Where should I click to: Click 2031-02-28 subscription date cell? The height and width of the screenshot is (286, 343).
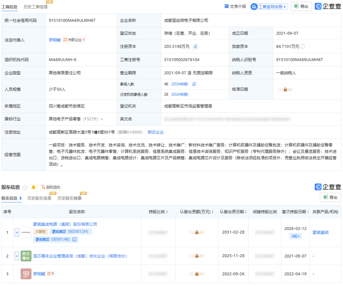tap(233, 232)
